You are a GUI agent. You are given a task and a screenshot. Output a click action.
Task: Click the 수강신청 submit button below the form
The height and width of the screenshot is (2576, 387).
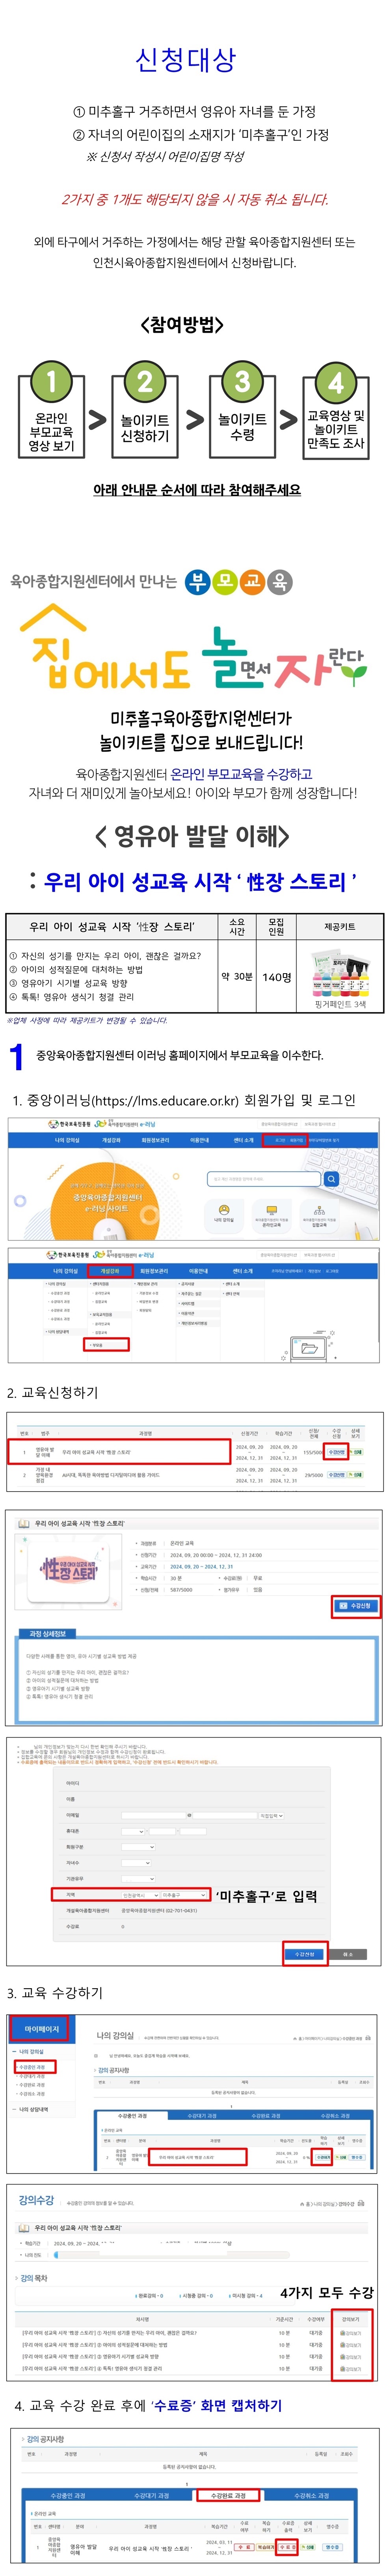304,1954
